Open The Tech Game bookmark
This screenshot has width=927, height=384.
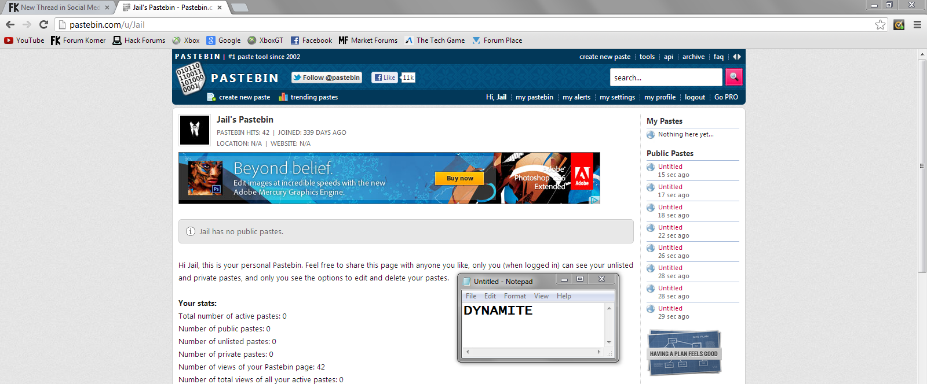pos(435,40)
